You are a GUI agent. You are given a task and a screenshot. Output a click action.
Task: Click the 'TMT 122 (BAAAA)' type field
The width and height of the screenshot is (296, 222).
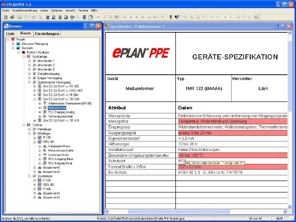tap(204, 89)
